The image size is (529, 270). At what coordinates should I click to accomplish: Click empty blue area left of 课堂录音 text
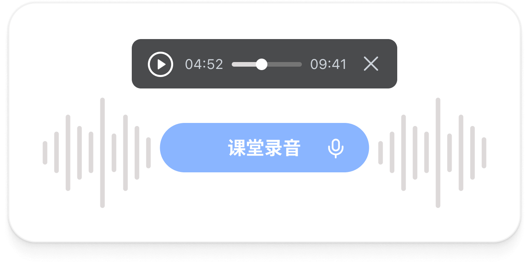coord(193,148)
